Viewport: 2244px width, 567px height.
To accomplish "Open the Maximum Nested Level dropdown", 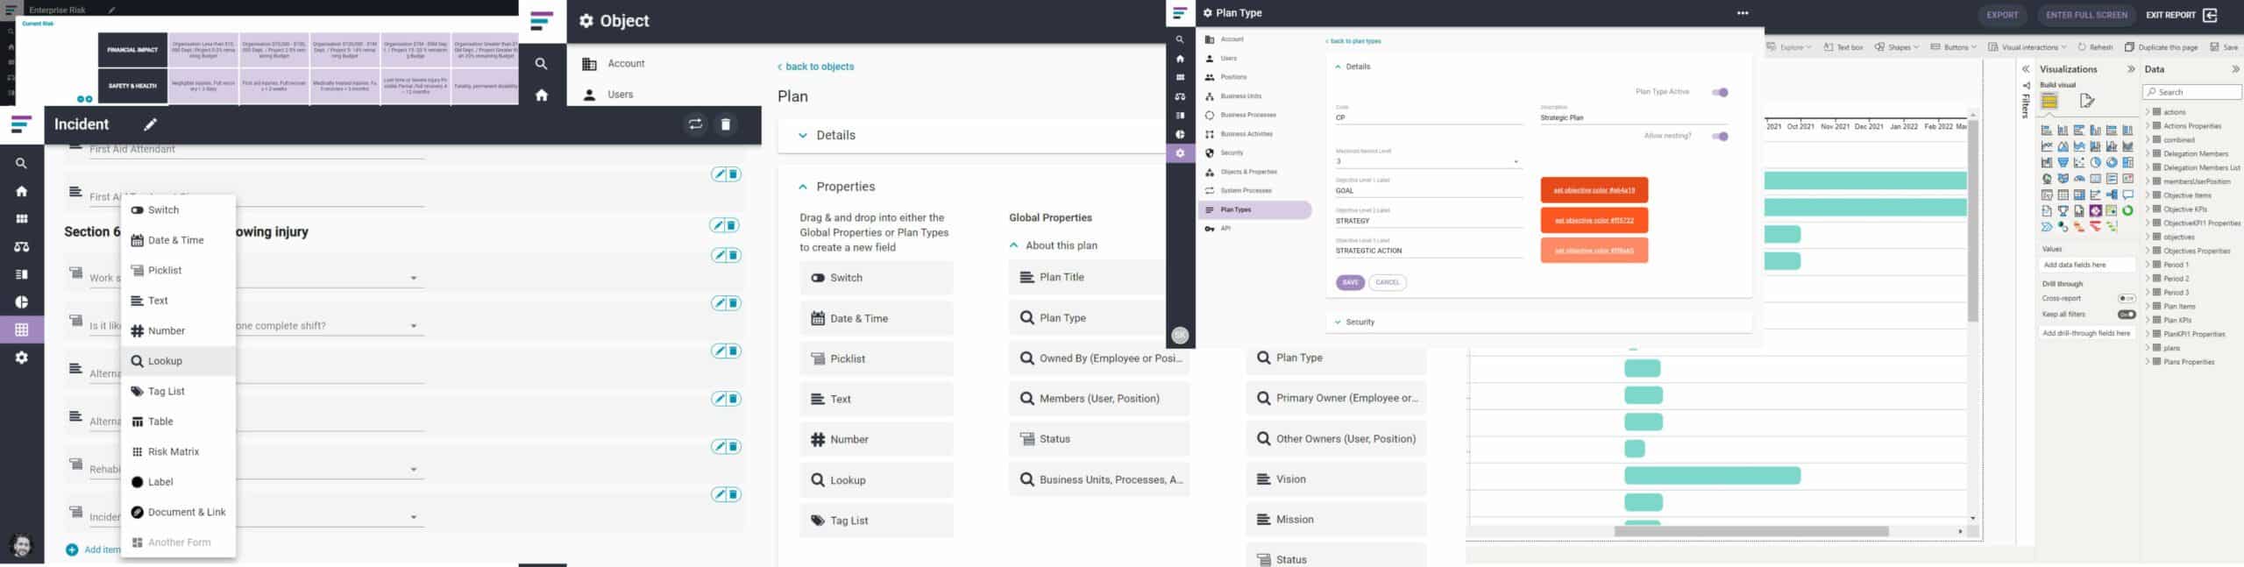I will point(1516,162).
